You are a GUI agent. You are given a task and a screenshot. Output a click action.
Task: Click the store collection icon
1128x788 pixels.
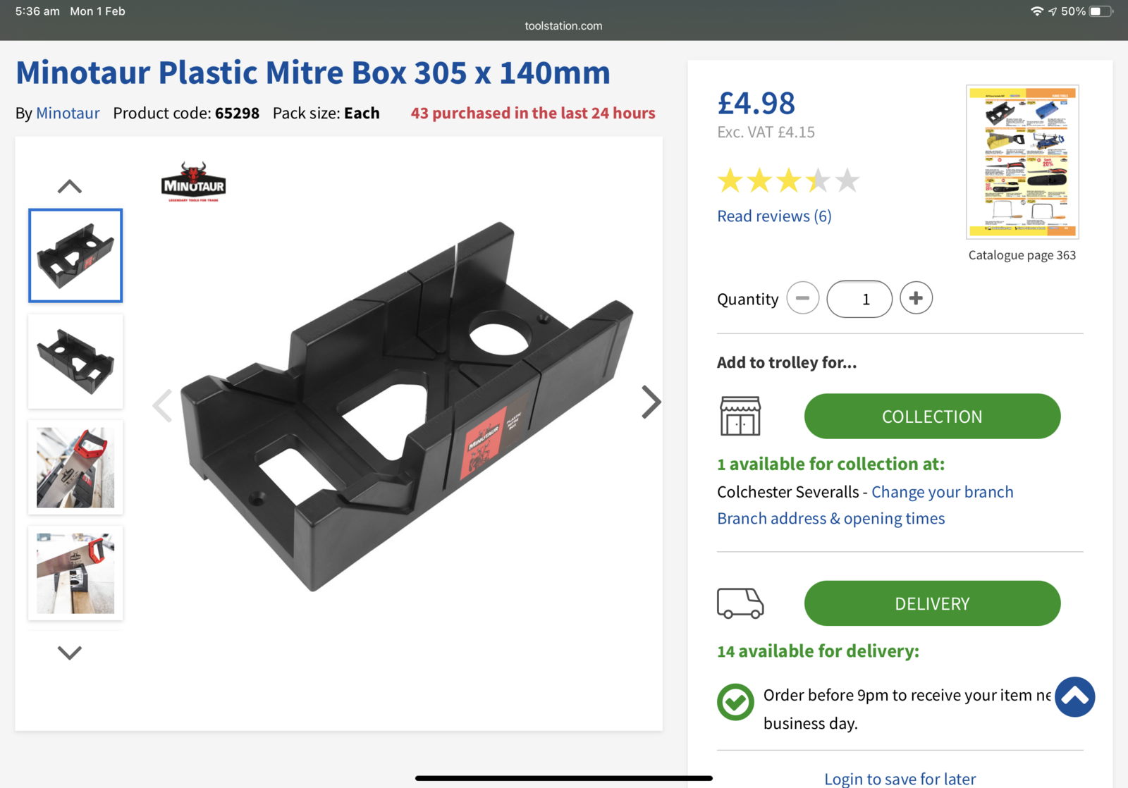pos(740,416)
